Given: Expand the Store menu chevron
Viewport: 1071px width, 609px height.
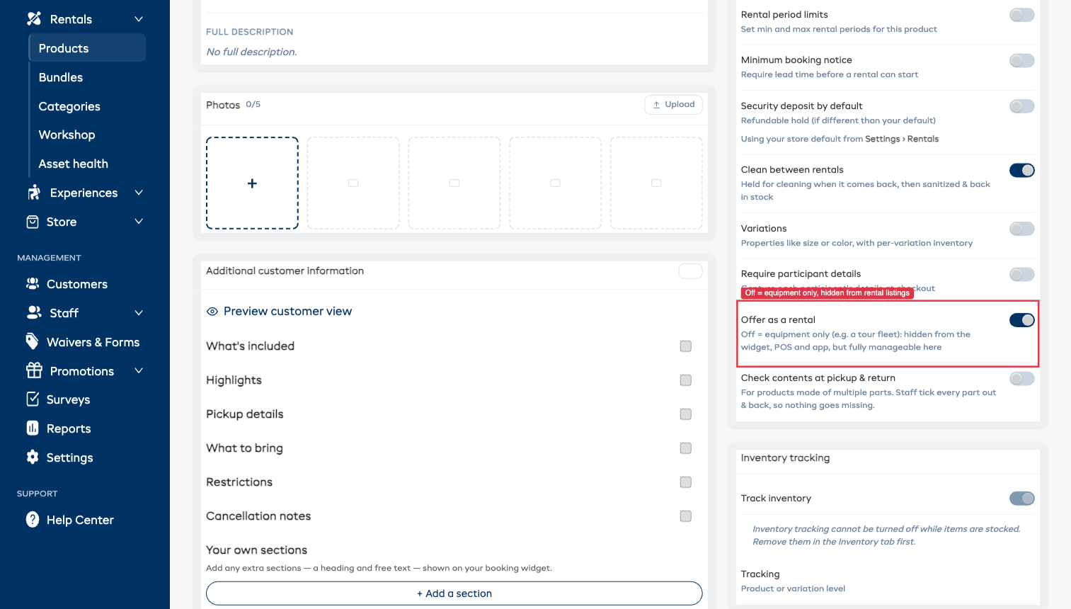Looking at the screenshot, I should 139,222.
